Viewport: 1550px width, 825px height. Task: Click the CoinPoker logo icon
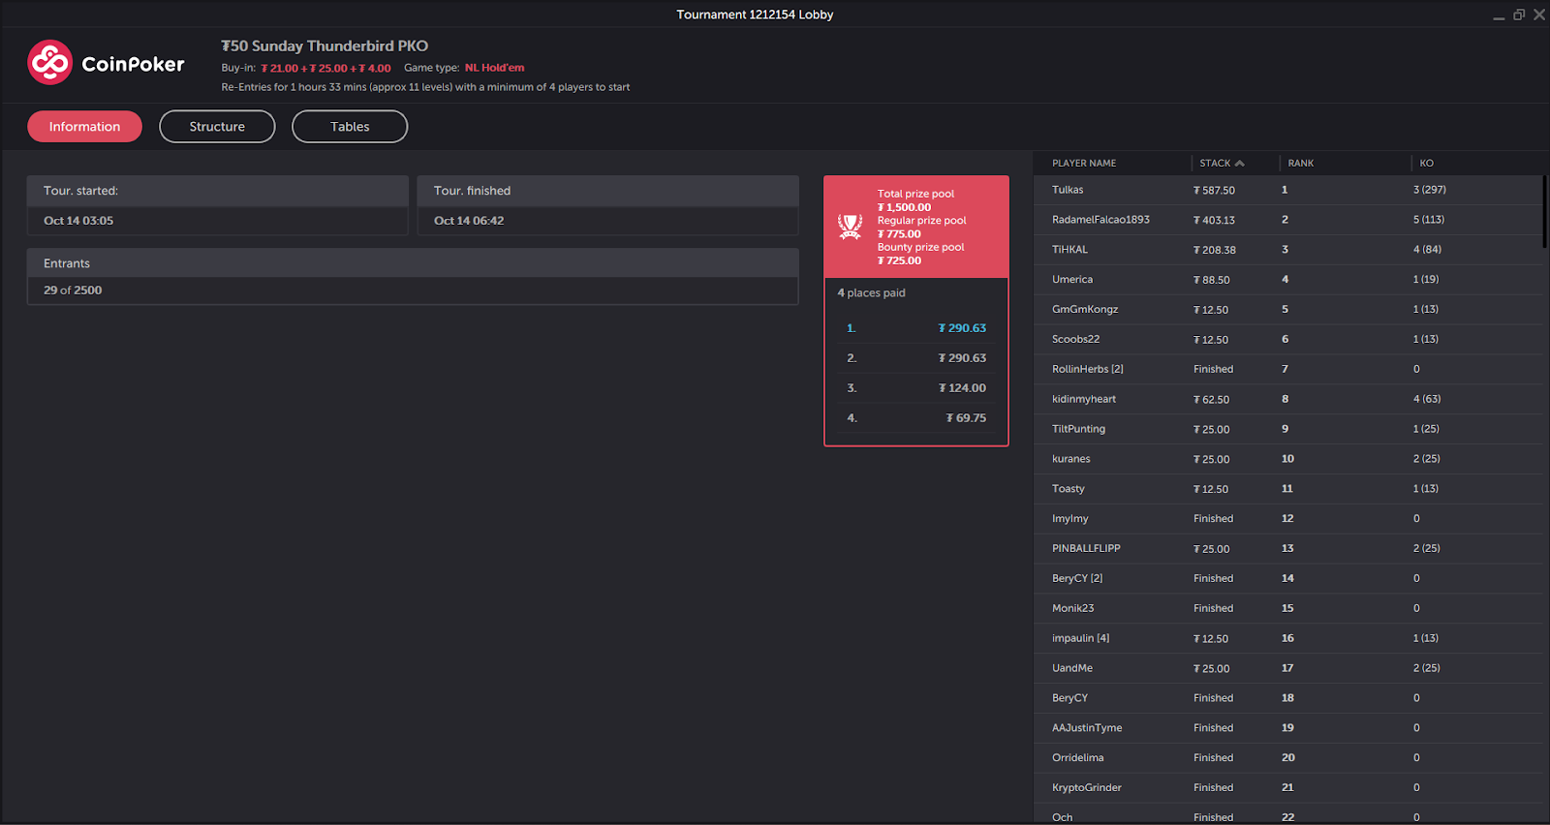pos(50,63)
